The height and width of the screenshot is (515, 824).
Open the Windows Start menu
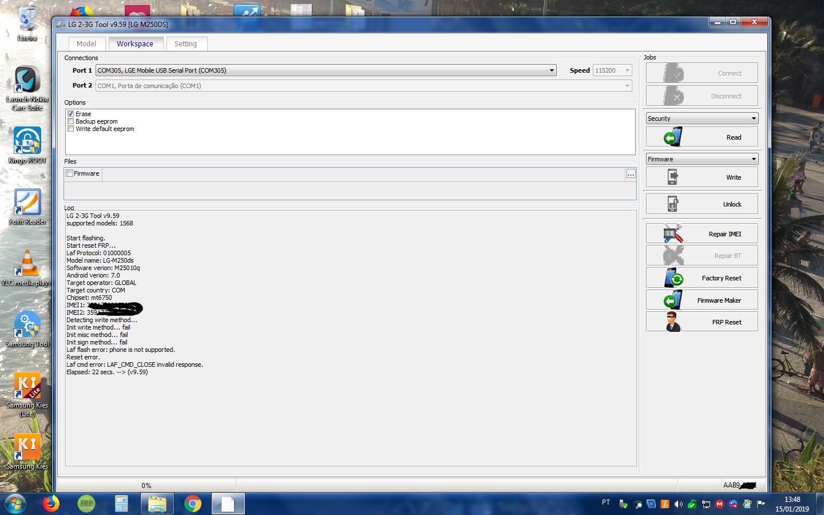click(x=15, y=504)
